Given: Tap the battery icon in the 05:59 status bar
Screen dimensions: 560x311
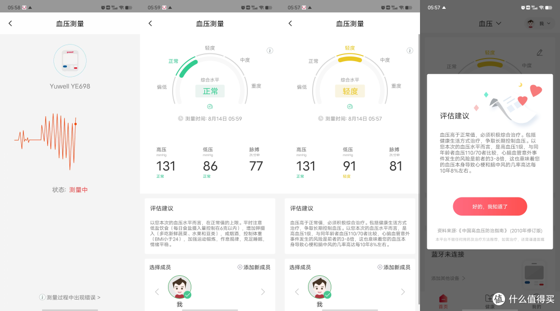Looking at the screenshot, I should [x=269, y=7].
